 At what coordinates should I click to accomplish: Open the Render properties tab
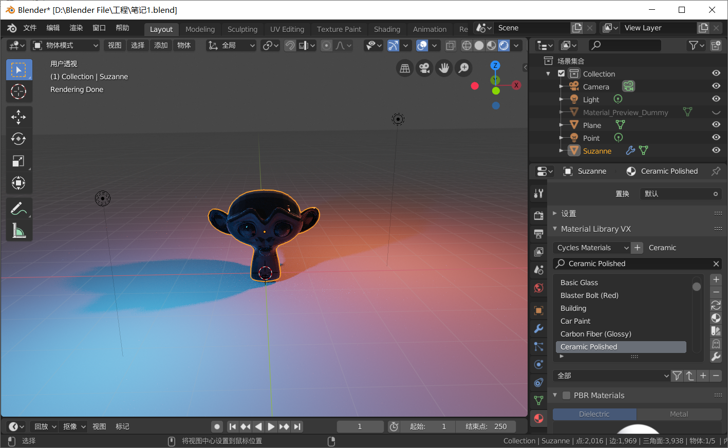click(538, 216)
